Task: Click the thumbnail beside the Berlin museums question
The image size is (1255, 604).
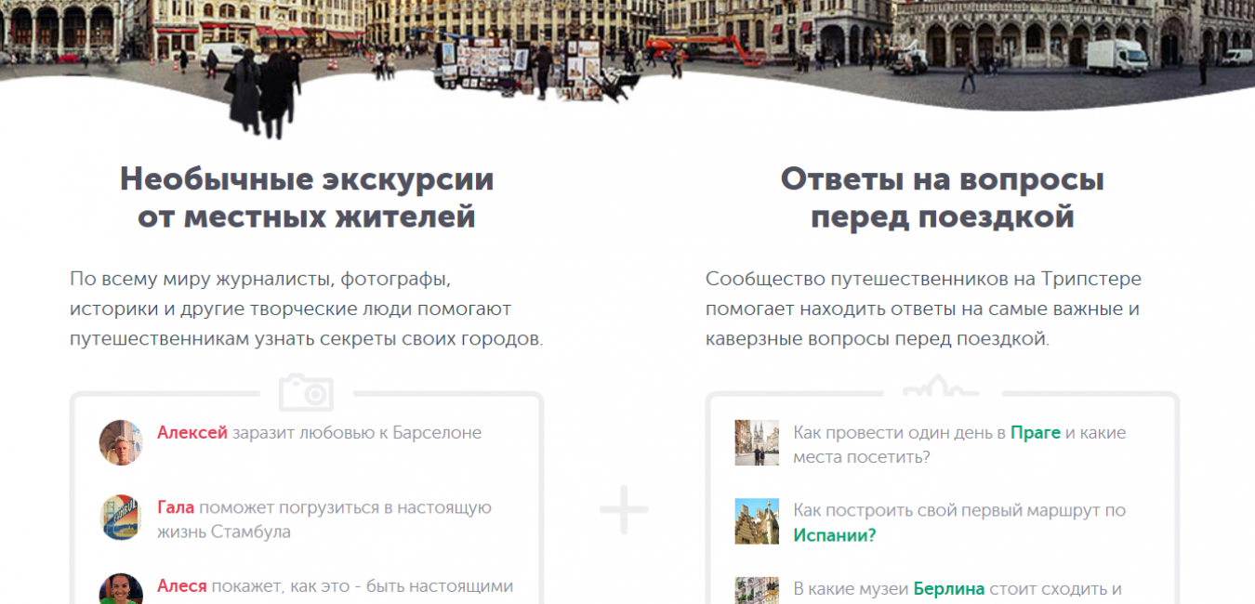Action: click(757, 591)
